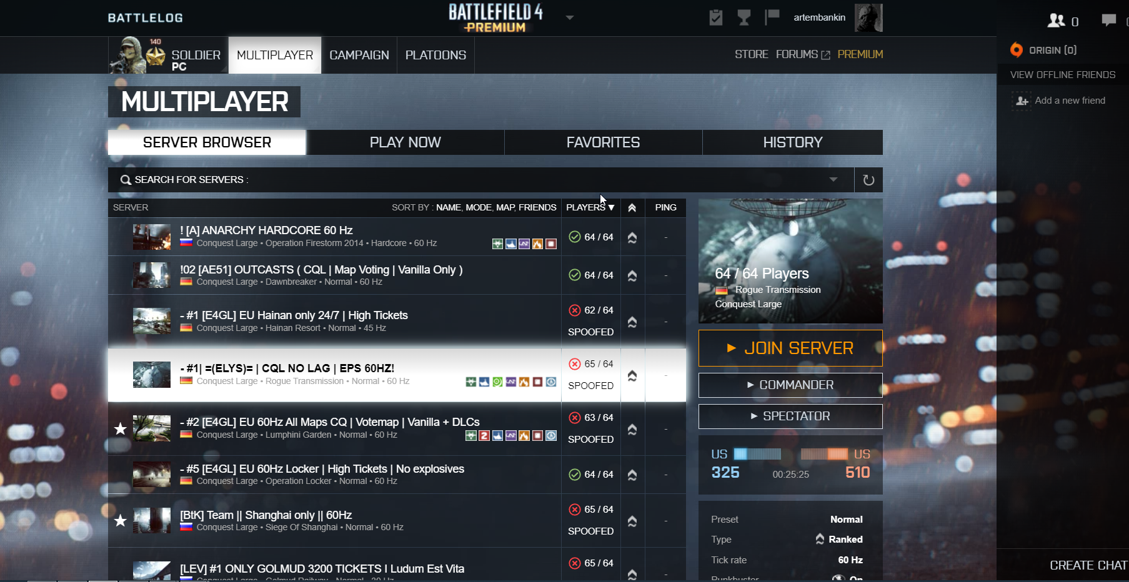1129x582 pixels.
Task: Click the red Second Assault icon on #2 [E4GL] row
Action: pyautogui.click(x=484, y=435)
